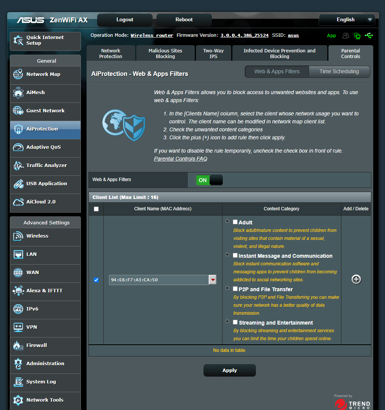385x410 pixels.
Task: Open the Parental Controls FAQ link
Action: pyautogui.click(x=180, y=159)
